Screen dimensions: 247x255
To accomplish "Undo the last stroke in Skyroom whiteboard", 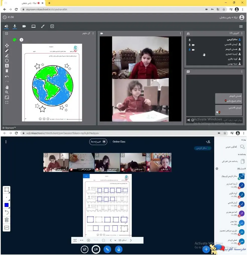I will coord(7,76).
